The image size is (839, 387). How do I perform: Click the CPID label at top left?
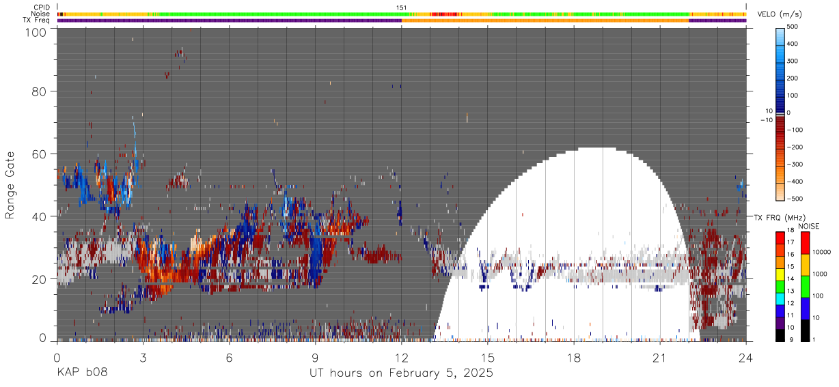(42, 8)
